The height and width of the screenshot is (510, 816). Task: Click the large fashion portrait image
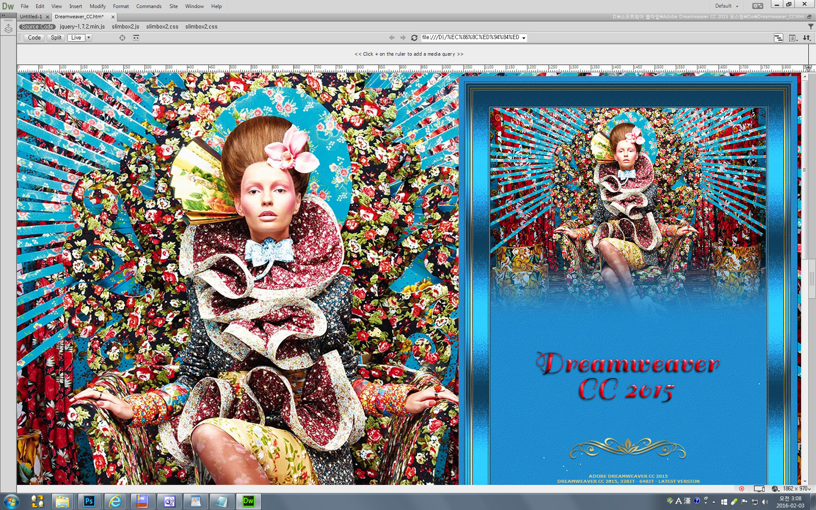(x=238, y=279)
